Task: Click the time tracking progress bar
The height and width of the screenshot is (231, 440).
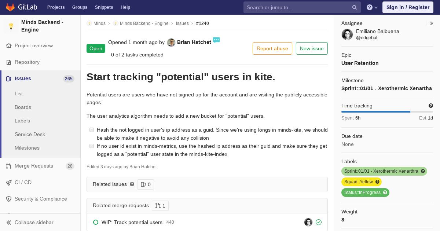Action: tap(387, 112)
